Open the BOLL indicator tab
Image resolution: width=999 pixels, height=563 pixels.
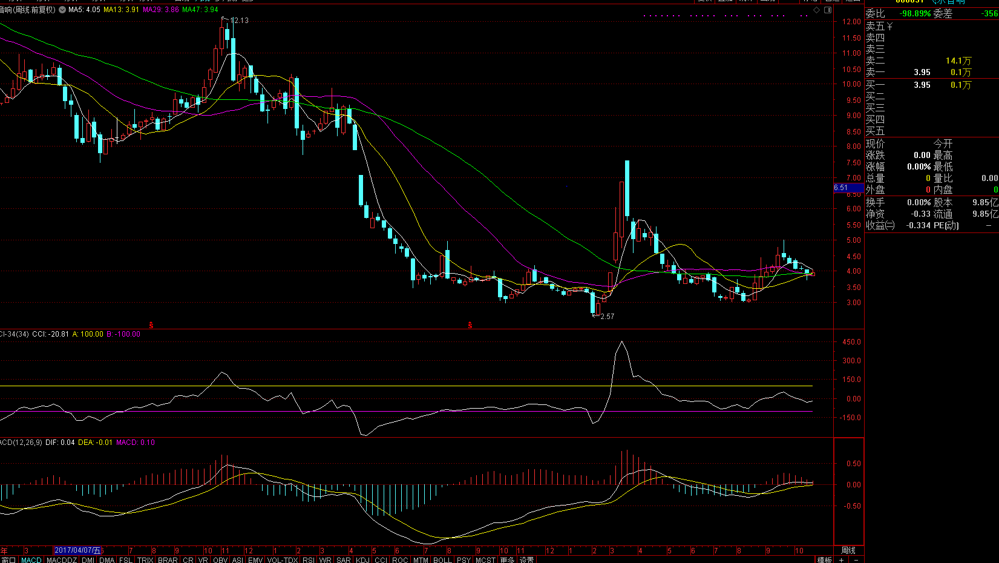[442, 559]
